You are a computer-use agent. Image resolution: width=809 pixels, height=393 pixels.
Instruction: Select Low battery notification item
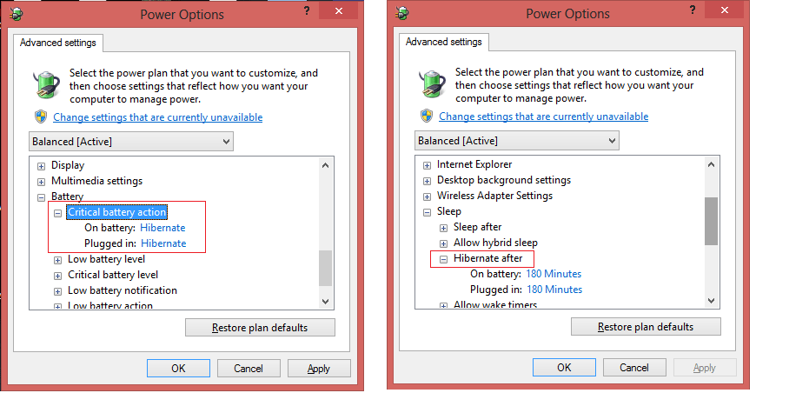[123, 290]
